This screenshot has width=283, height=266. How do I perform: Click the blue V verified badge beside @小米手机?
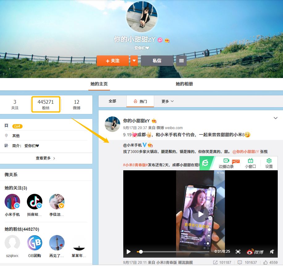pyautogui.click(x=145, y=145)
